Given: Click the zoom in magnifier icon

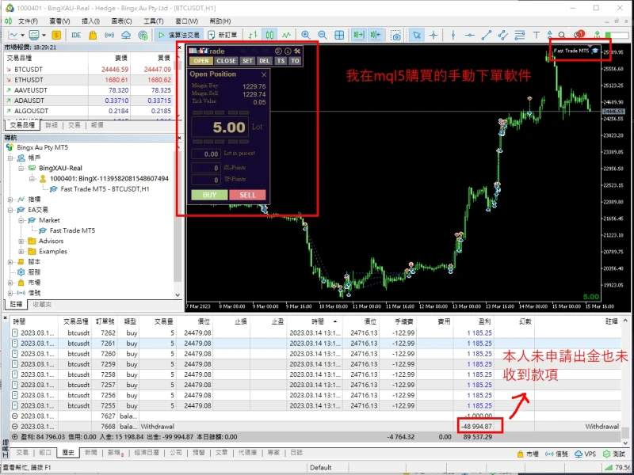Looking at the screenshot, I should [306, 35].
